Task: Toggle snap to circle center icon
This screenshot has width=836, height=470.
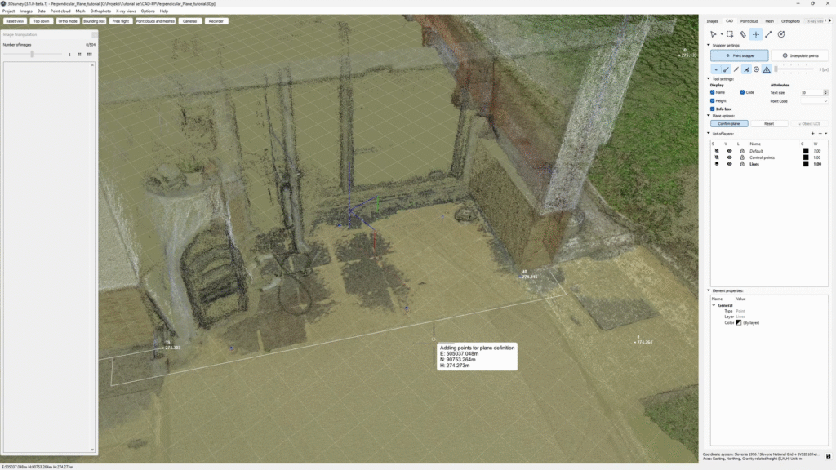Action: [756, 69]
